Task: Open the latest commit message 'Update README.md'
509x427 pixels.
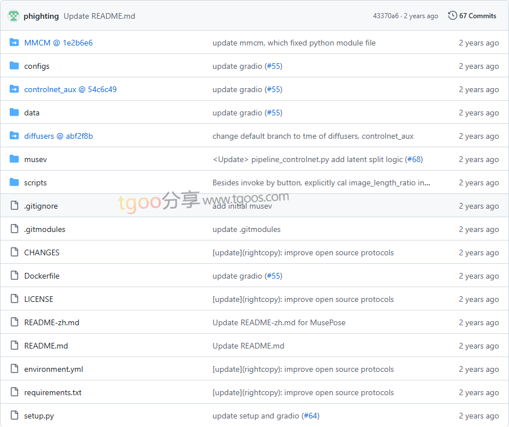Action: [x=99, y=16]
